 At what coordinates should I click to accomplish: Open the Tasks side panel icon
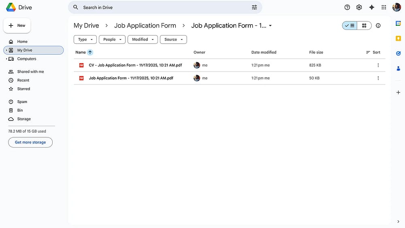click(398, 53)
